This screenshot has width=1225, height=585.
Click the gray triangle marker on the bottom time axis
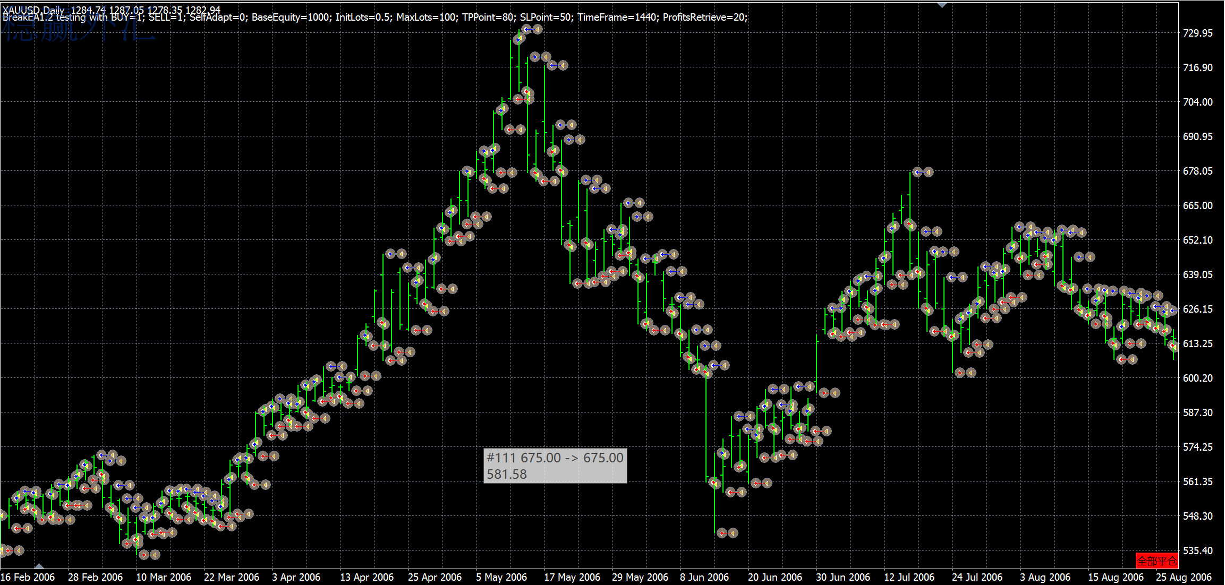(x=39, y=566)
